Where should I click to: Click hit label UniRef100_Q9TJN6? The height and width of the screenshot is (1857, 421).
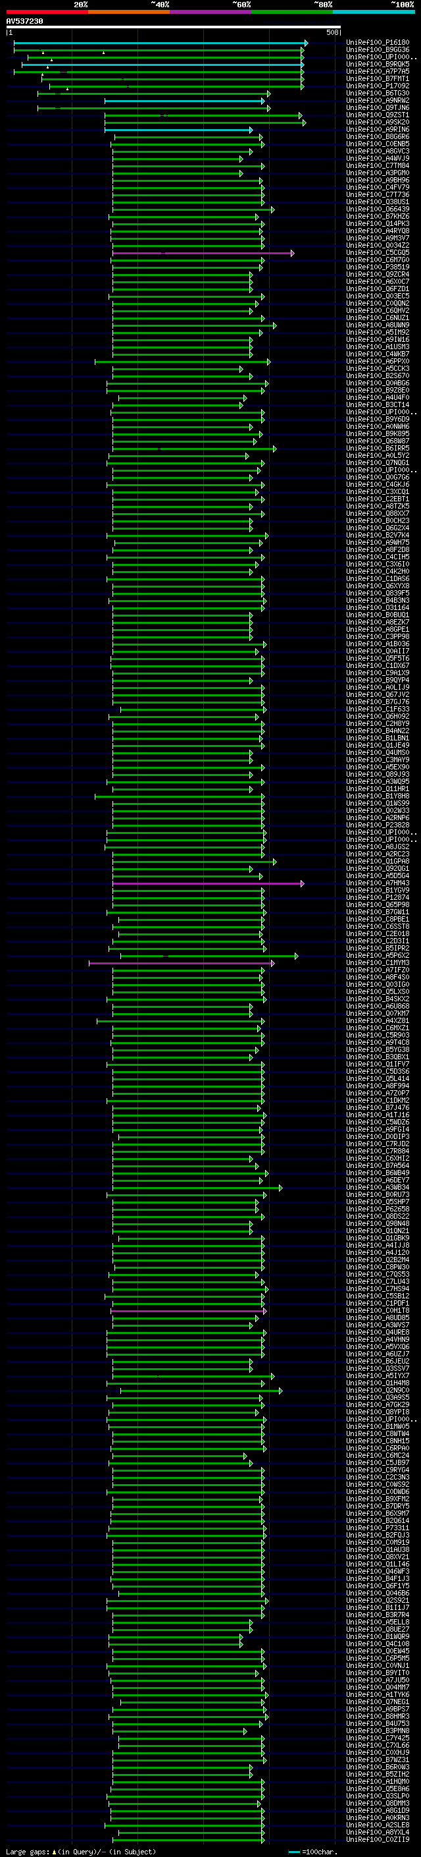click(377, 107)
